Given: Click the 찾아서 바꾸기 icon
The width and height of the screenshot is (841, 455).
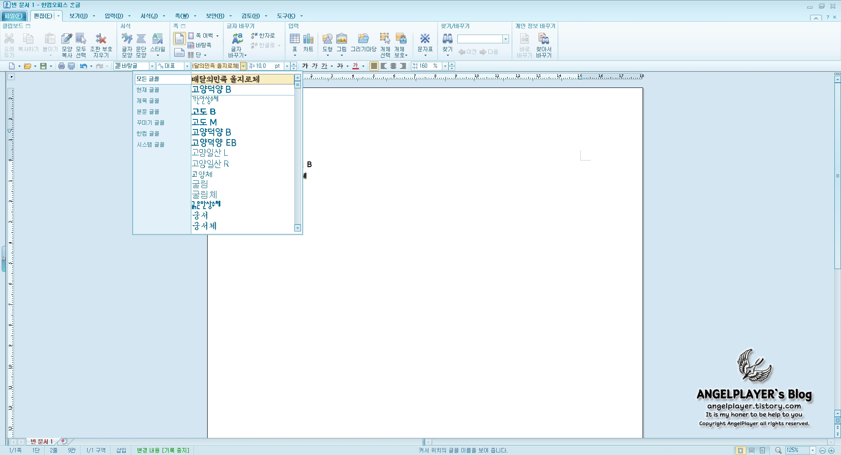Looking at the screenshot, I should pyautogui.click(x=544, y=45).
